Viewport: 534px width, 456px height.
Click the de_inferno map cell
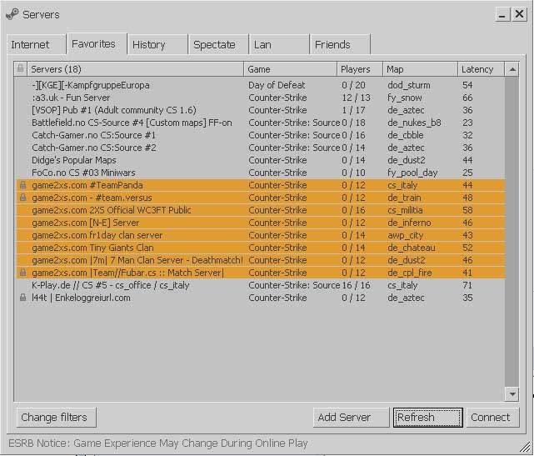[x=409, y=223]
